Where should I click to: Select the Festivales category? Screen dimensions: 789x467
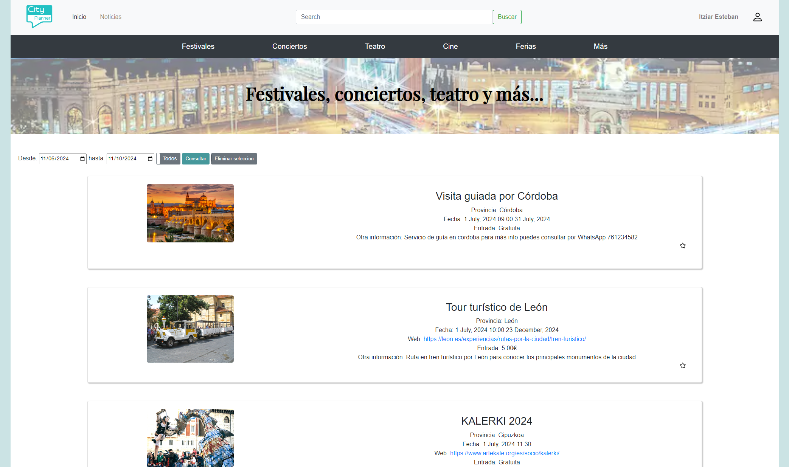coord(198,47)
